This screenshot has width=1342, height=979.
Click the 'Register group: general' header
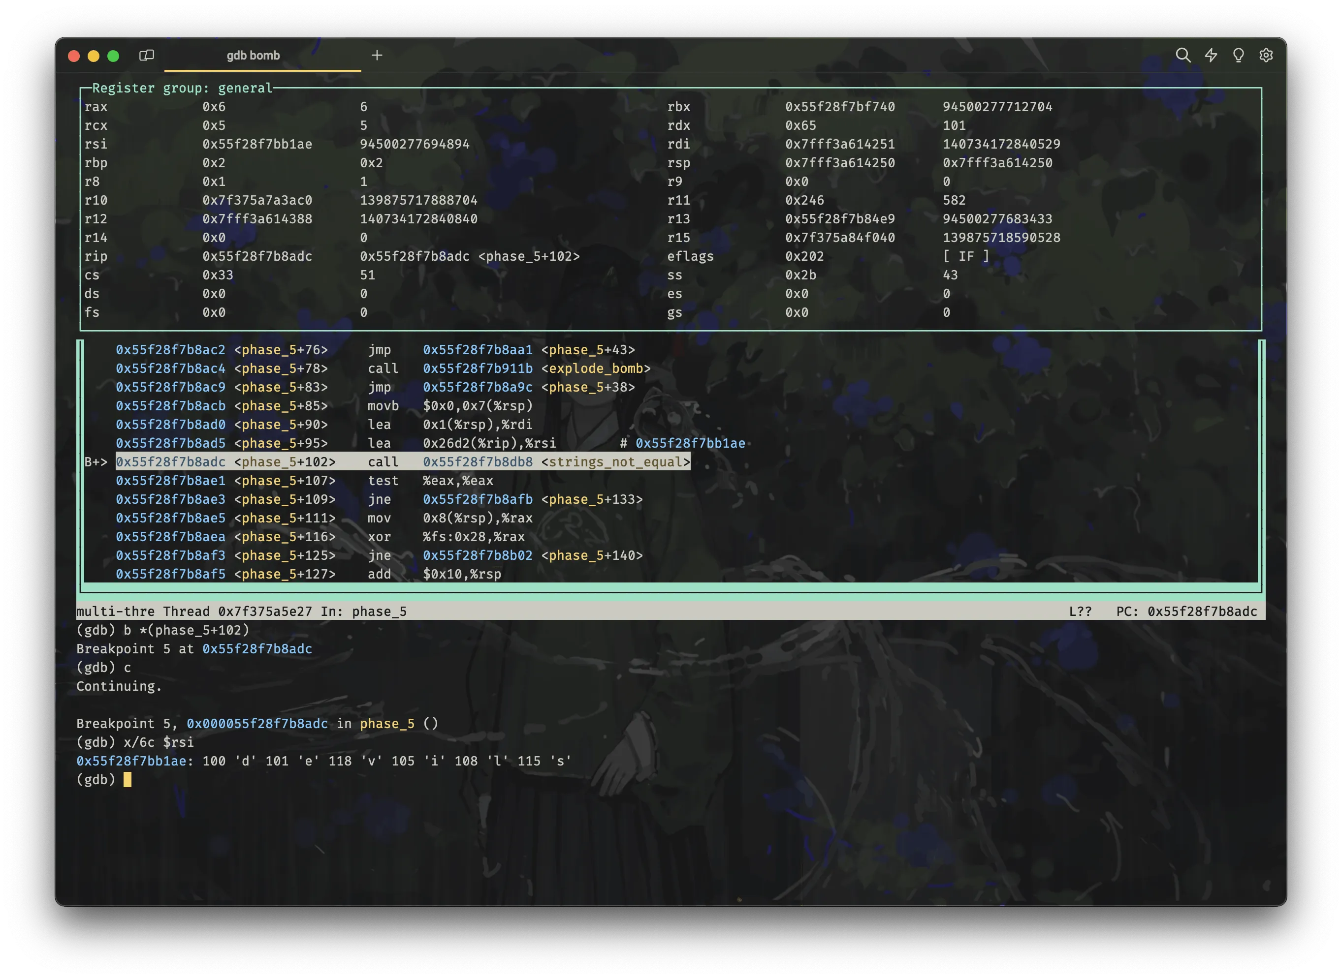click(x=182, y=88)
